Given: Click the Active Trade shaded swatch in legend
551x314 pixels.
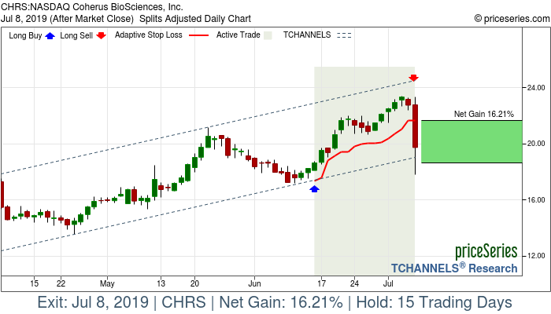Looking at the screenshot, I should [x=268, y=35].
